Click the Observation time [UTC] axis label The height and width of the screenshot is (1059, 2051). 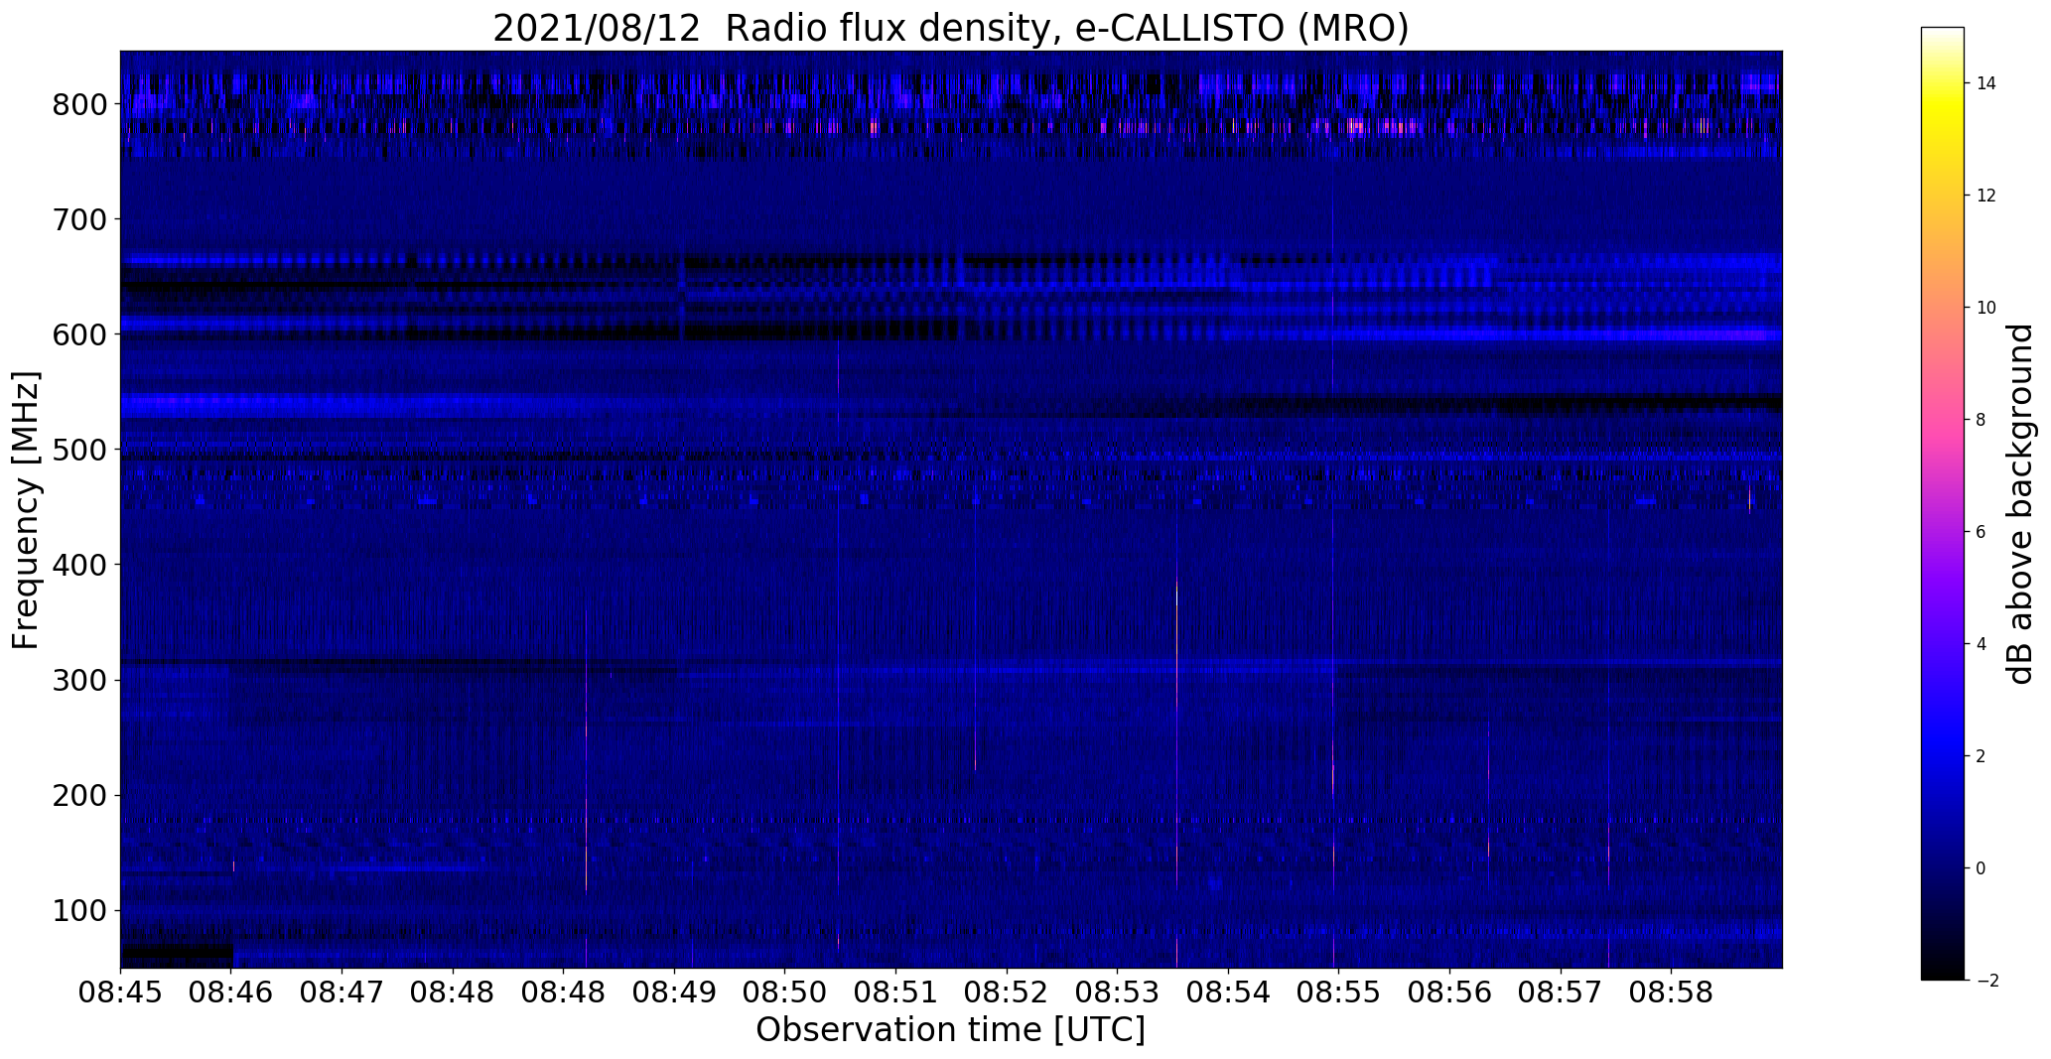pos(950,1030)
